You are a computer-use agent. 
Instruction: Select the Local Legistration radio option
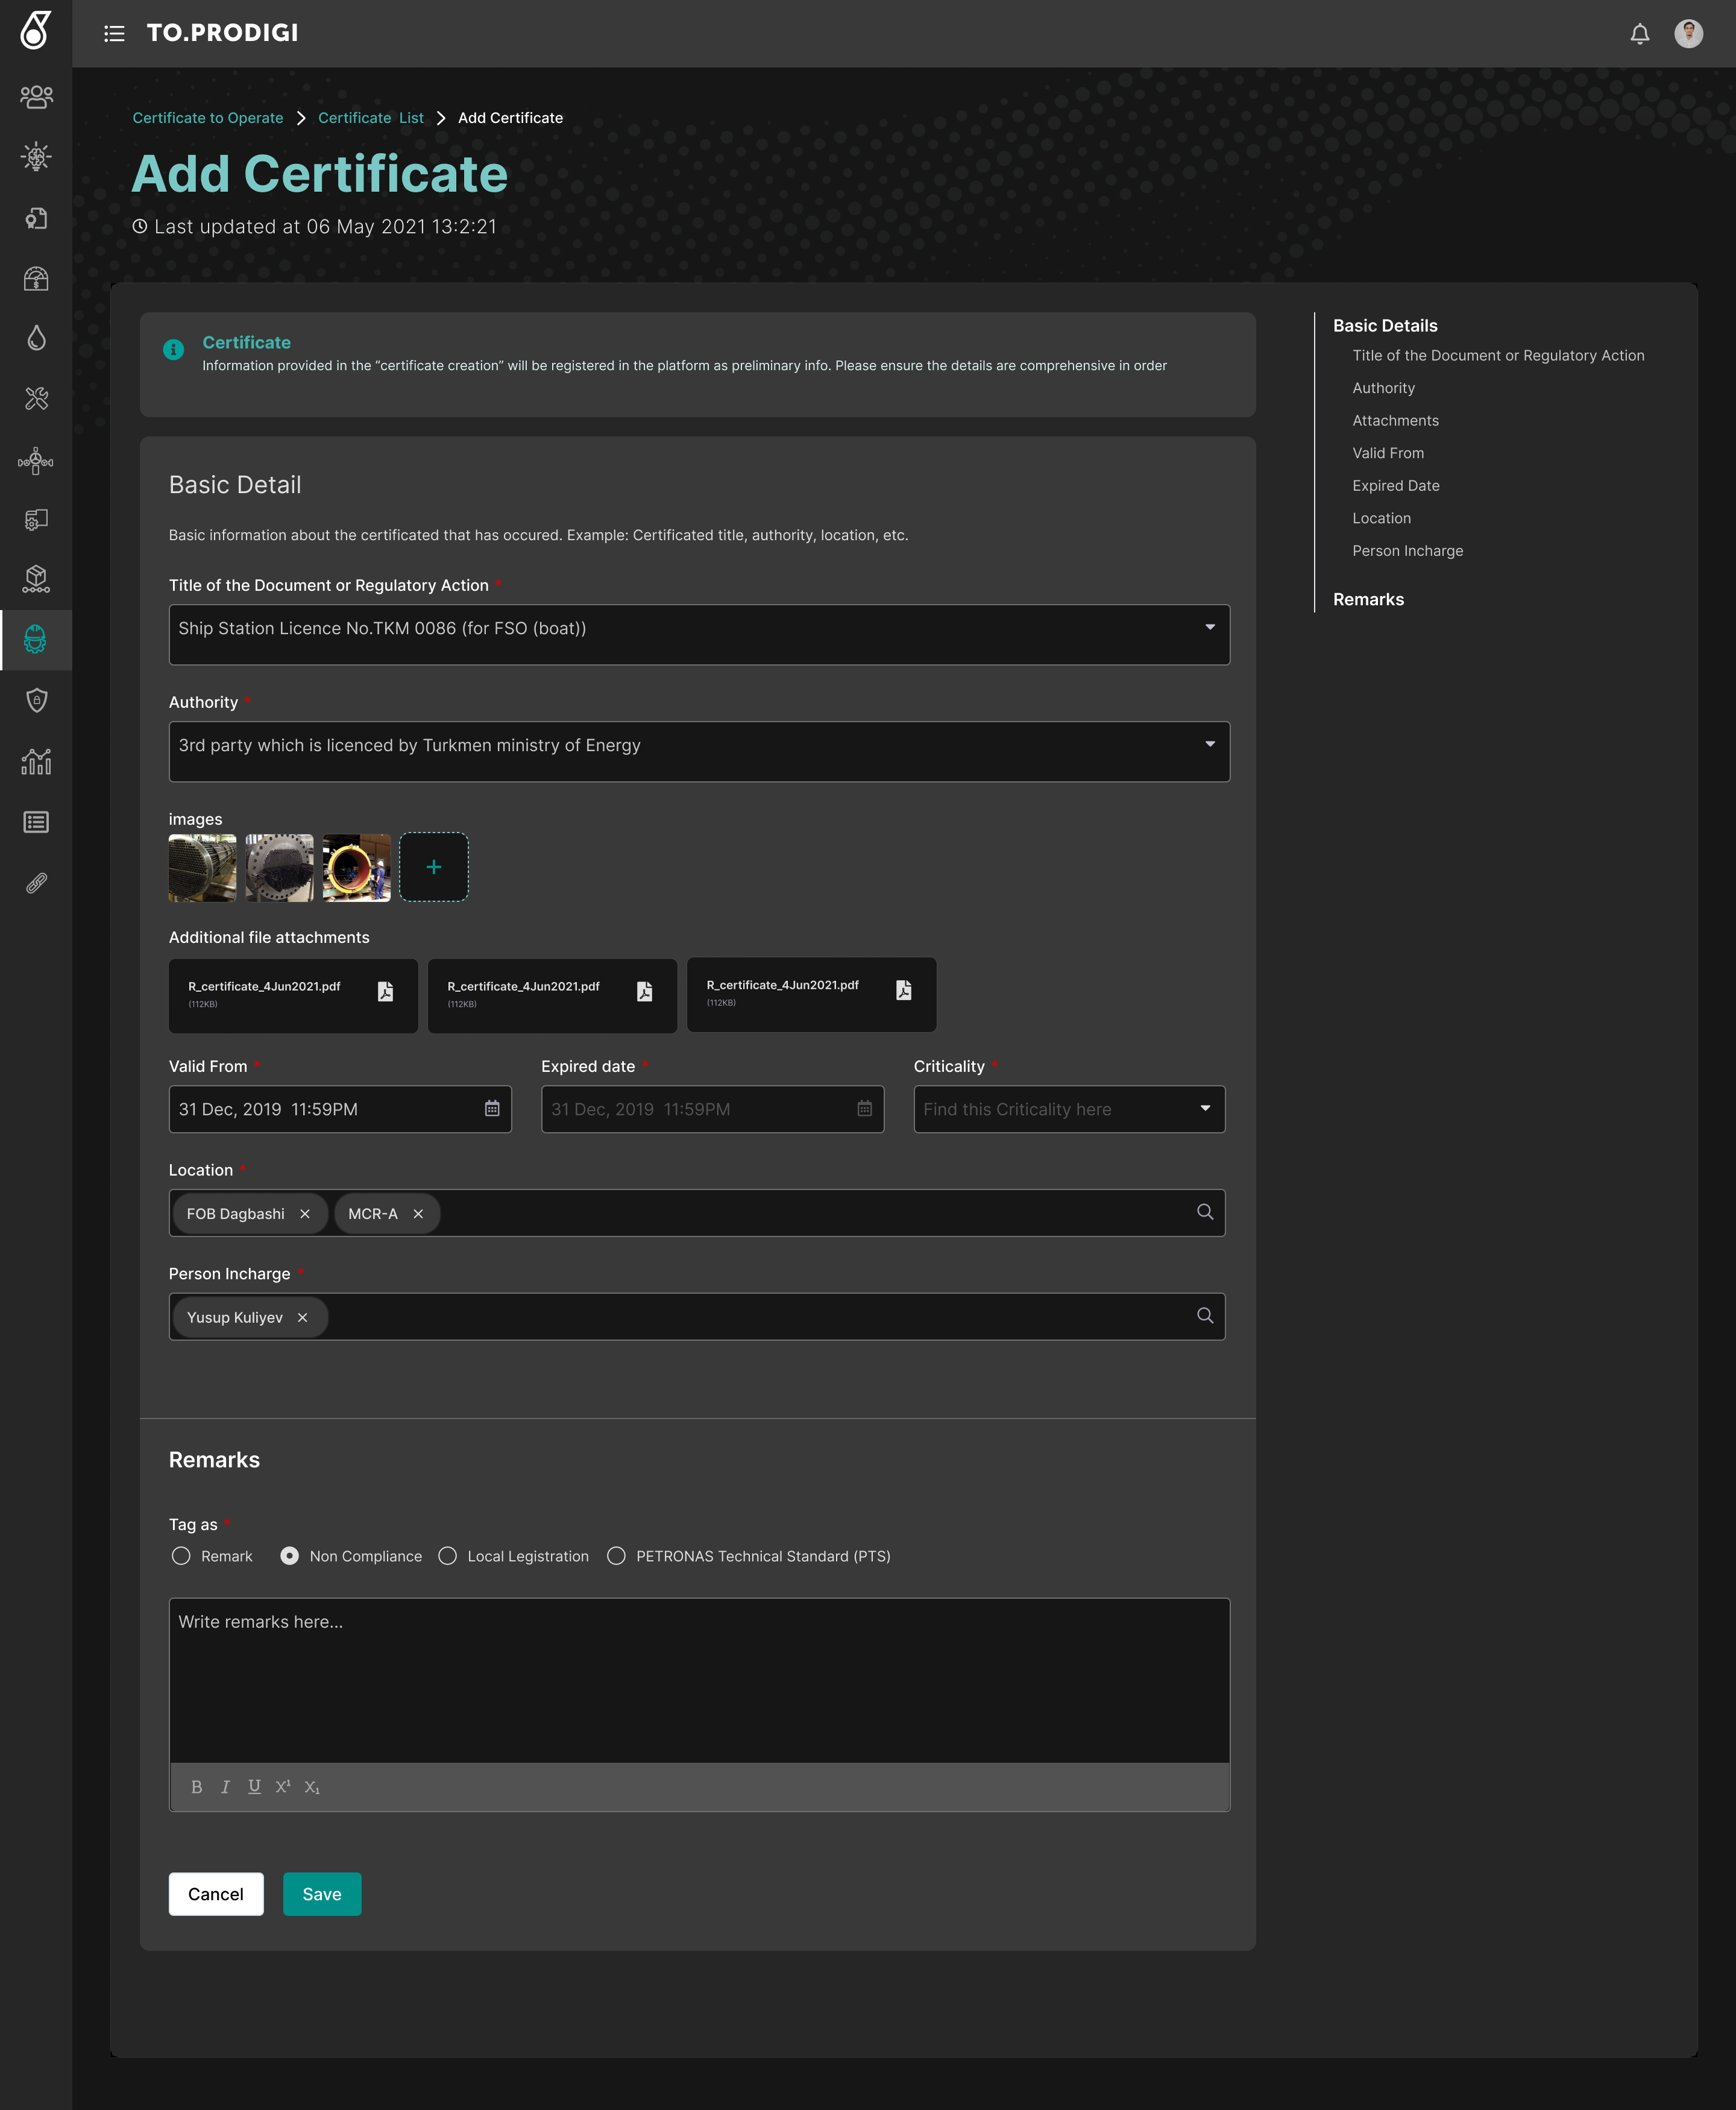click(x=448, y=1556)
